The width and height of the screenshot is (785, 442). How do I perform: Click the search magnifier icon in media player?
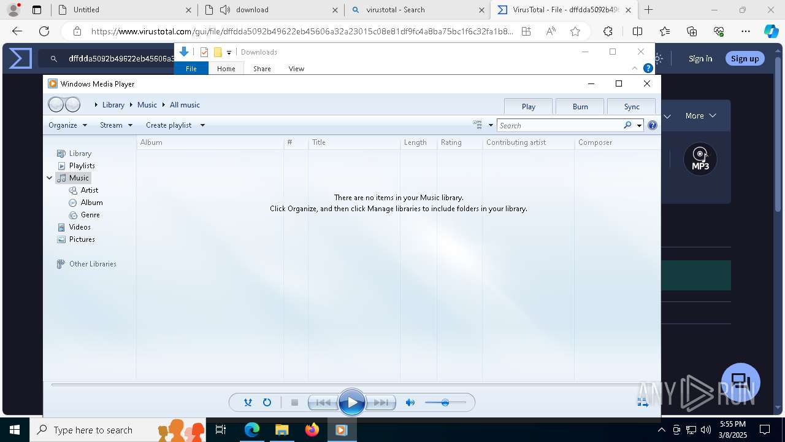627,125
